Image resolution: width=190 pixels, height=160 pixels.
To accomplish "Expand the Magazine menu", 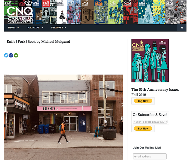I will point(35,28).
